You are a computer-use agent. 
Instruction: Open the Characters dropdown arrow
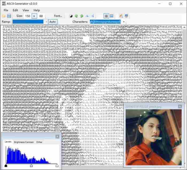124,22
